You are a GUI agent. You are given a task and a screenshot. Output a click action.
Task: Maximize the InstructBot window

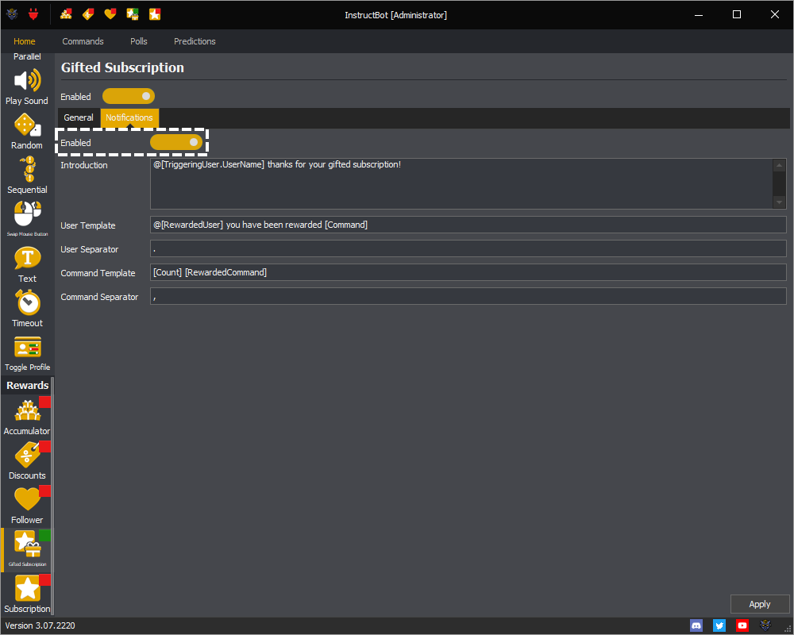point(737,15)
